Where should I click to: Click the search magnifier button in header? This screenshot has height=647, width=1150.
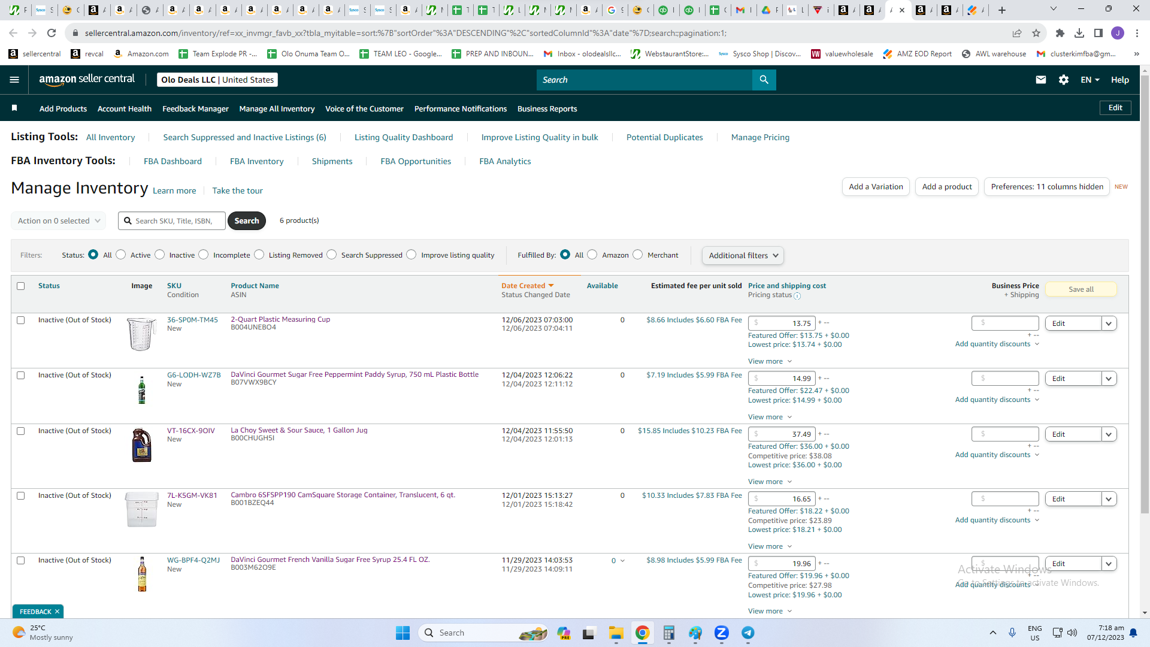[x=764, y=80]
